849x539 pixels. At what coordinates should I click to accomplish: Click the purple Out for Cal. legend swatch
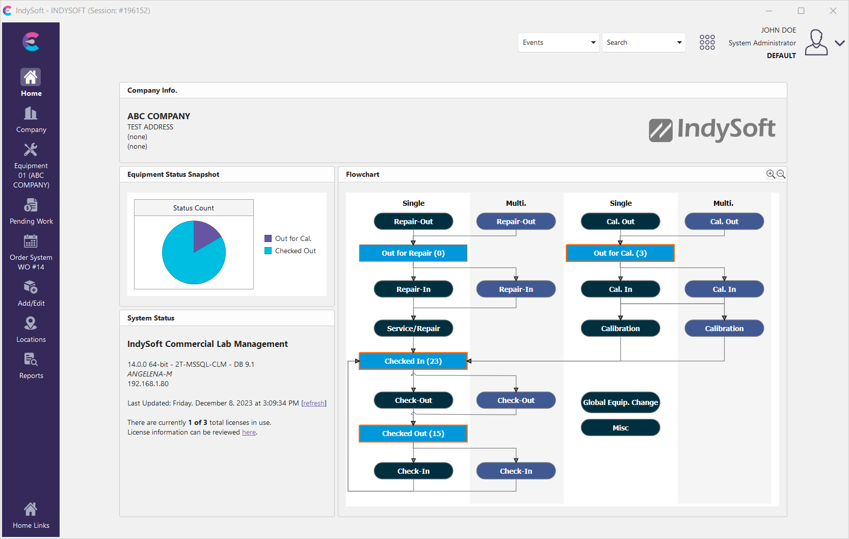pos(268,238)
